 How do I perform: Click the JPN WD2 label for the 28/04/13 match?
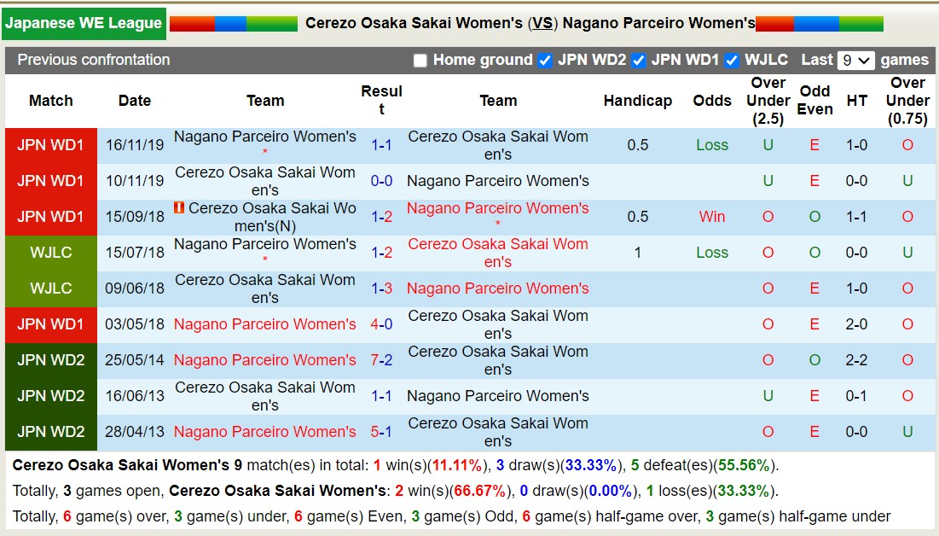click(x=50, y=431)
